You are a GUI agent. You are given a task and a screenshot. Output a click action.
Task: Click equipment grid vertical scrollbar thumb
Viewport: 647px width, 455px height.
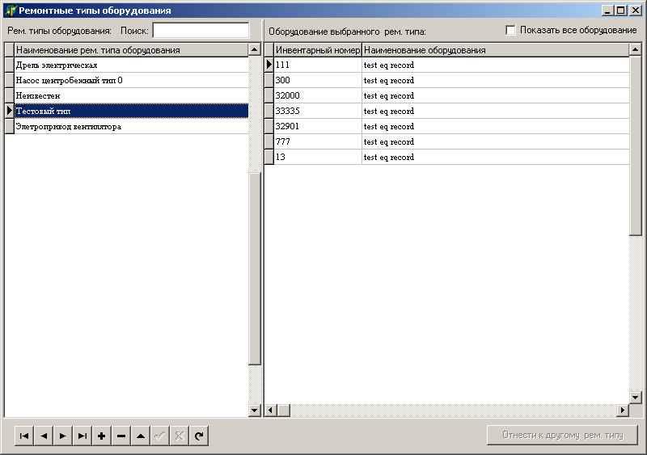(x=635, y=145)
